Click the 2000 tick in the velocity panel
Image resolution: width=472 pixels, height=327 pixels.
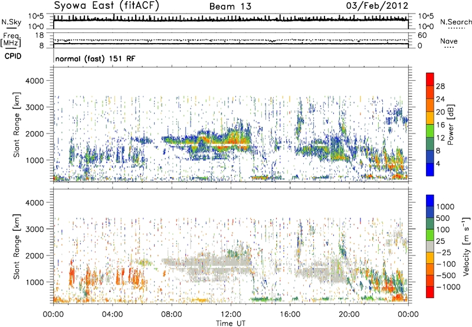[35, 256]
